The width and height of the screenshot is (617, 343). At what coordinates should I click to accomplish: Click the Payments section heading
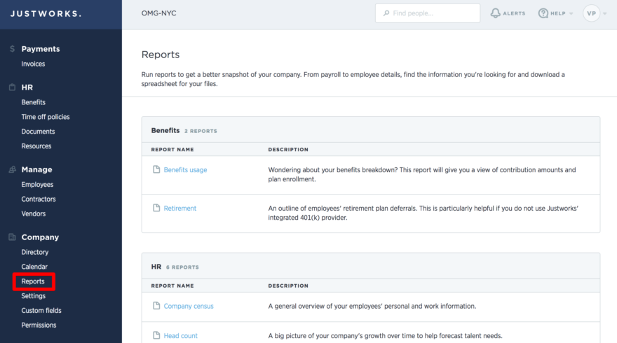click(41, 49)
